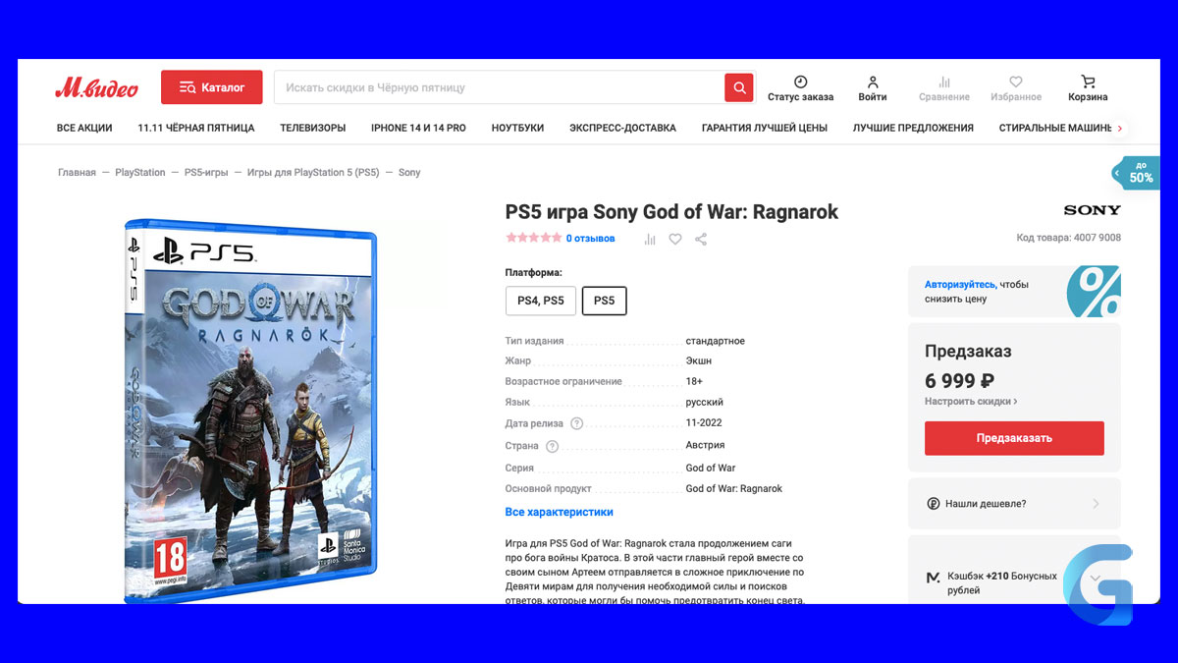Image resolution: width=1178 pixels, height=663 pixels.
Task: Go to Игры для PlayStation 5 breadcrumb
Action: point(313,172)
